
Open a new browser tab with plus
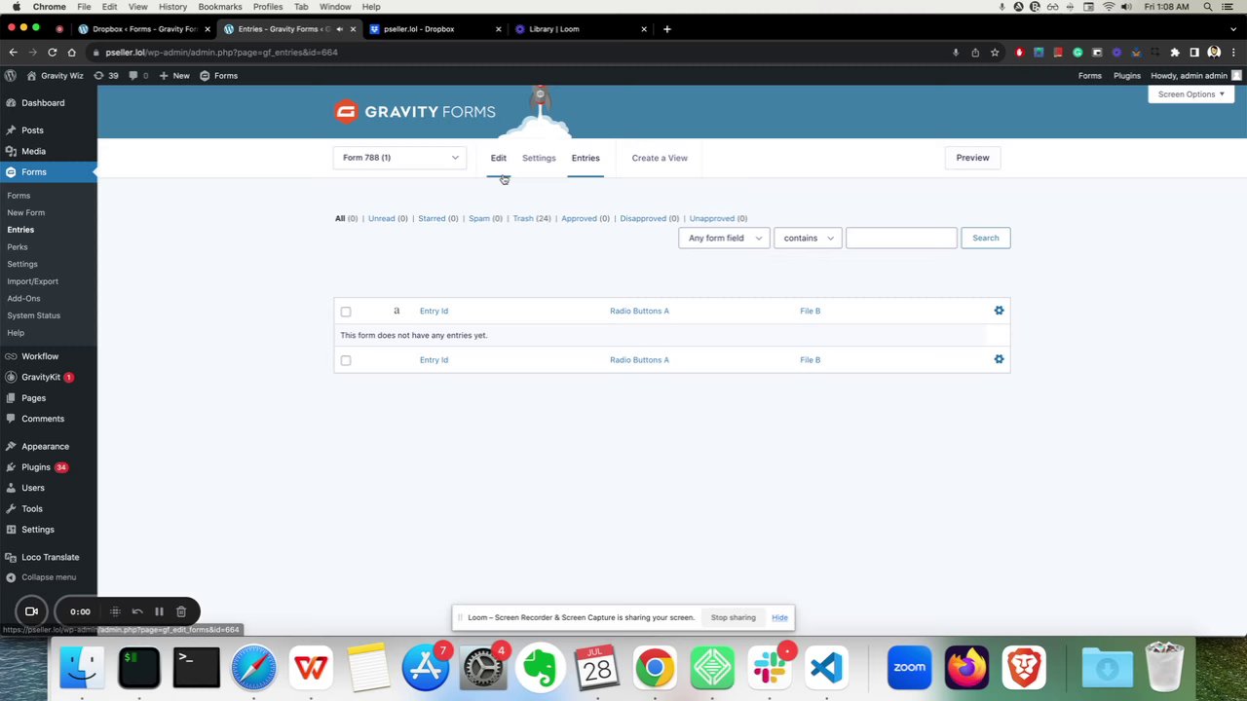tap(666, 29)
